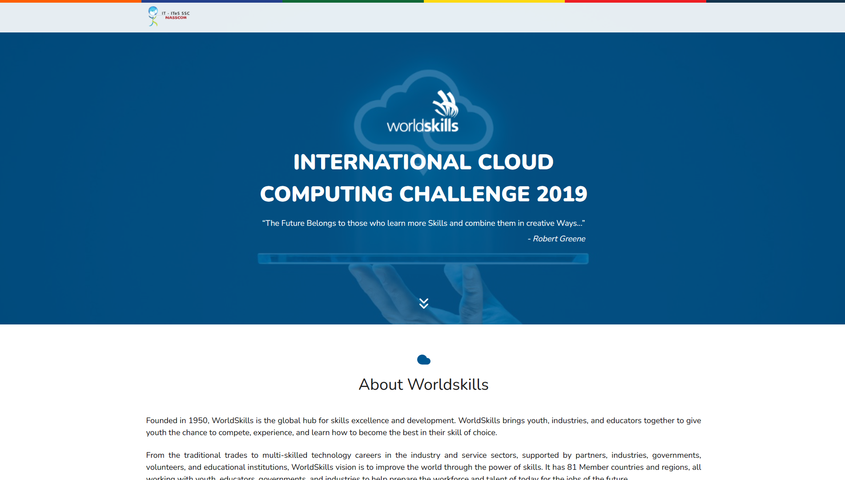845x480 pixels.
Task: Click the red stripe at the page top
Action: coord(636,2)
